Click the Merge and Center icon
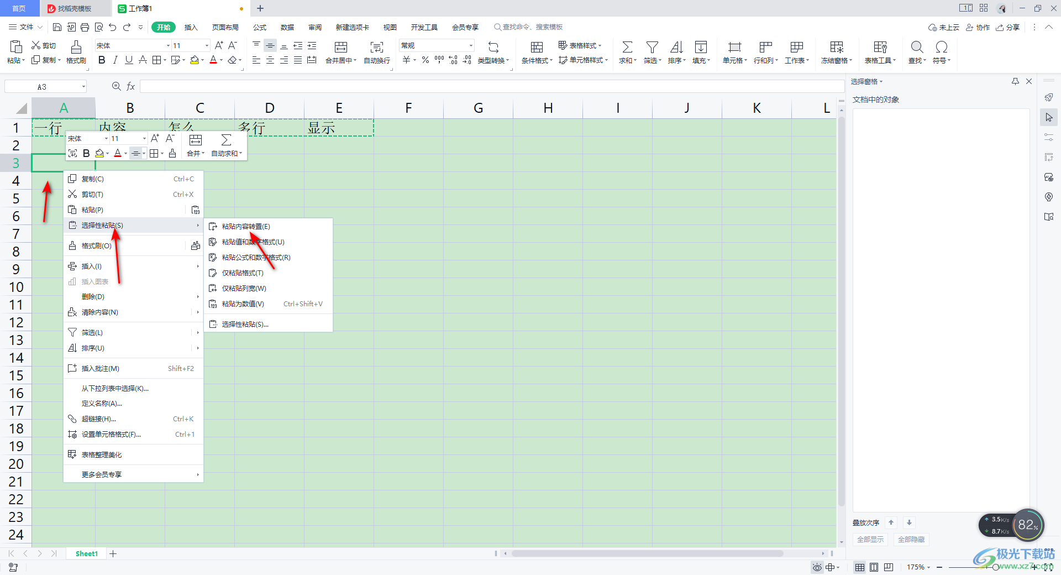The image size is (1061, 575). click(x=341, y=47)
